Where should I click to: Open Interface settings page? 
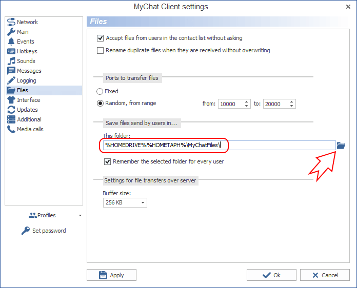(44, 100)
